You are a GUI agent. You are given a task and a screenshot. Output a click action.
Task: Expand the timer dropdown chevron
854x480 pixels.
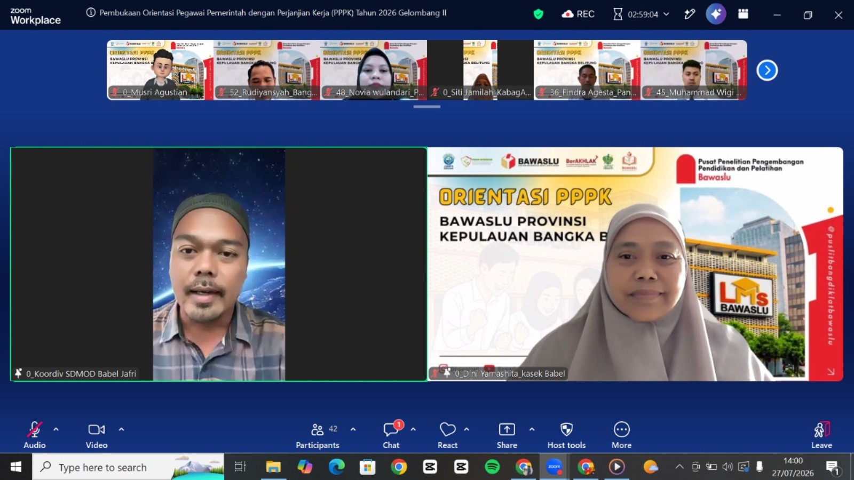click(666, 14)
